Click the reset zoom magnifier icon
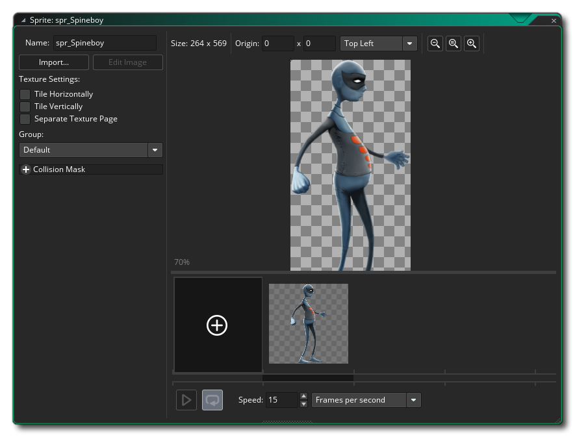 tap(454, 44)
